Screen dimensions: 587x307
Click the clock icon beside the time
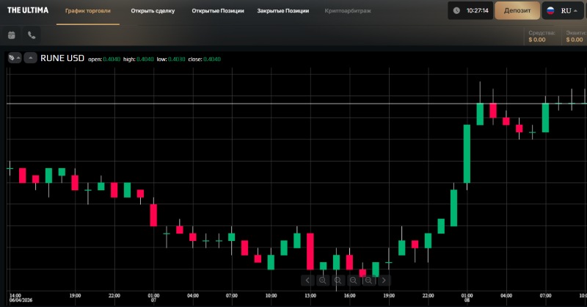point(456,11)
